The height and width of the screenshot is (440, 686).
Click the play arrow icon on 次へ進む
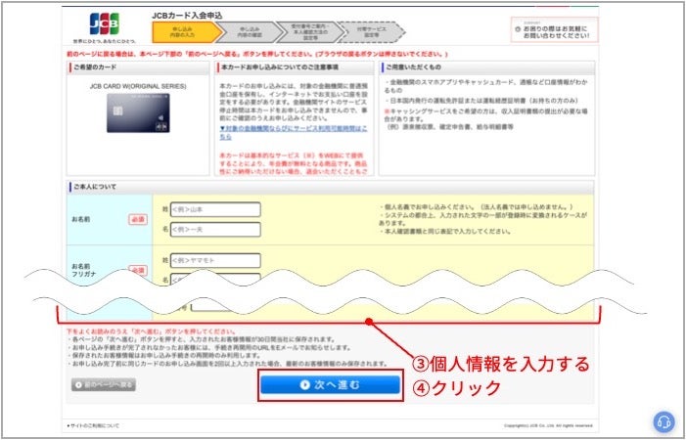pos(306,385)
